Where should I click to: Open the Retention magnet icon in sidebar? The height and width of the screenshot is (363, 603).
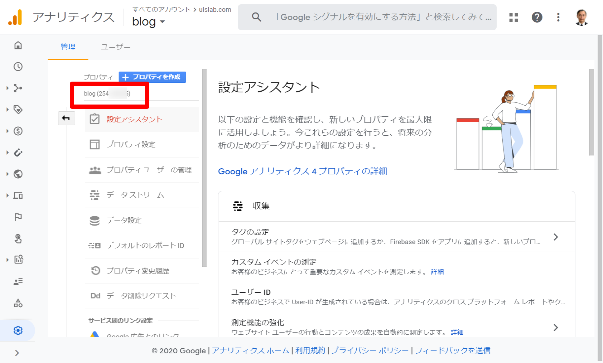coord(18,153)
